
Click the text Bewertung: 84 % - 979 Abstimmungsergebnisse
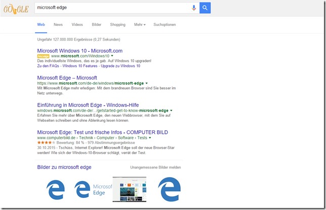coord(96,143)
